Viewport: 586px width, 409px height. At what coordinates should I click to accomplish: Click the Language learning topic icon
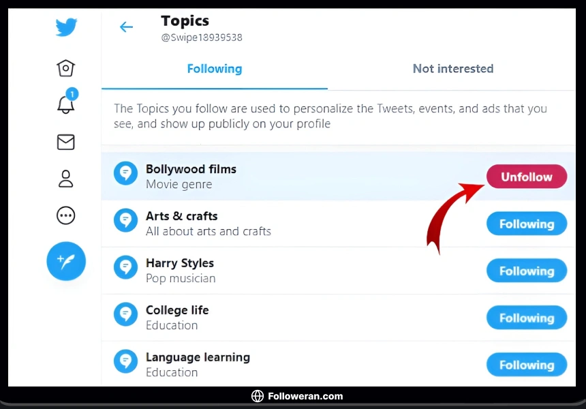click(125, 361)
